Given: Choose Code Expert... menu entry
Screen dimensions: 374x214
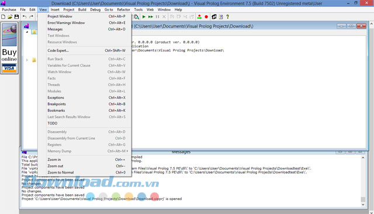Looking at the screenshot, I should [85, 51].
